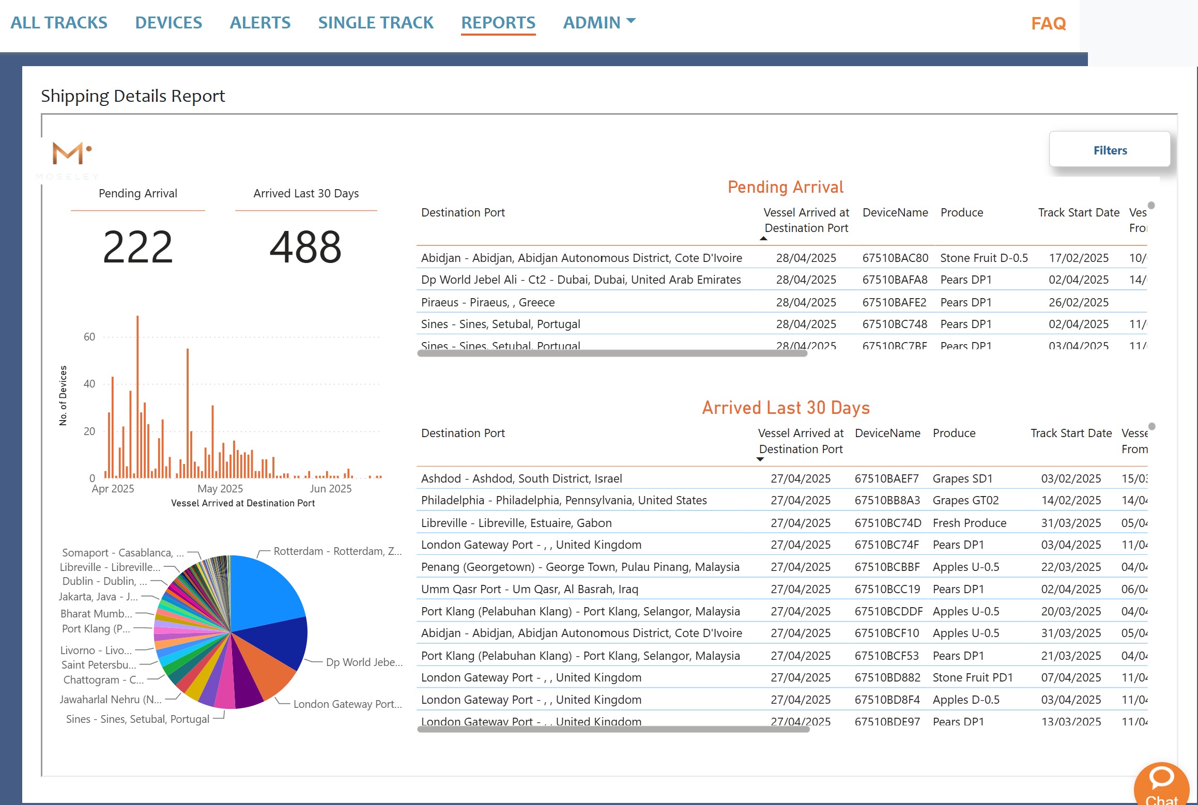Open the FAQ link
1198x805 pixels.
[x=1048, y=23]
